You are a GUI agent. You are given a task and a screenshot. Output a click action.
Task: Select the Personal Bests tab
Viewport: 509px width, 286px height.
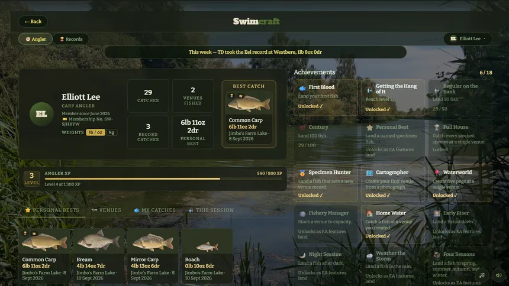(52, 210)
